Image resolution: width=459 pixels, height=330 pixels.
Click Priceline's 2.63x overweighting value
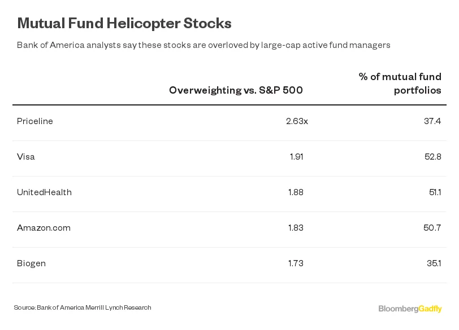click(x=297, y=121)
